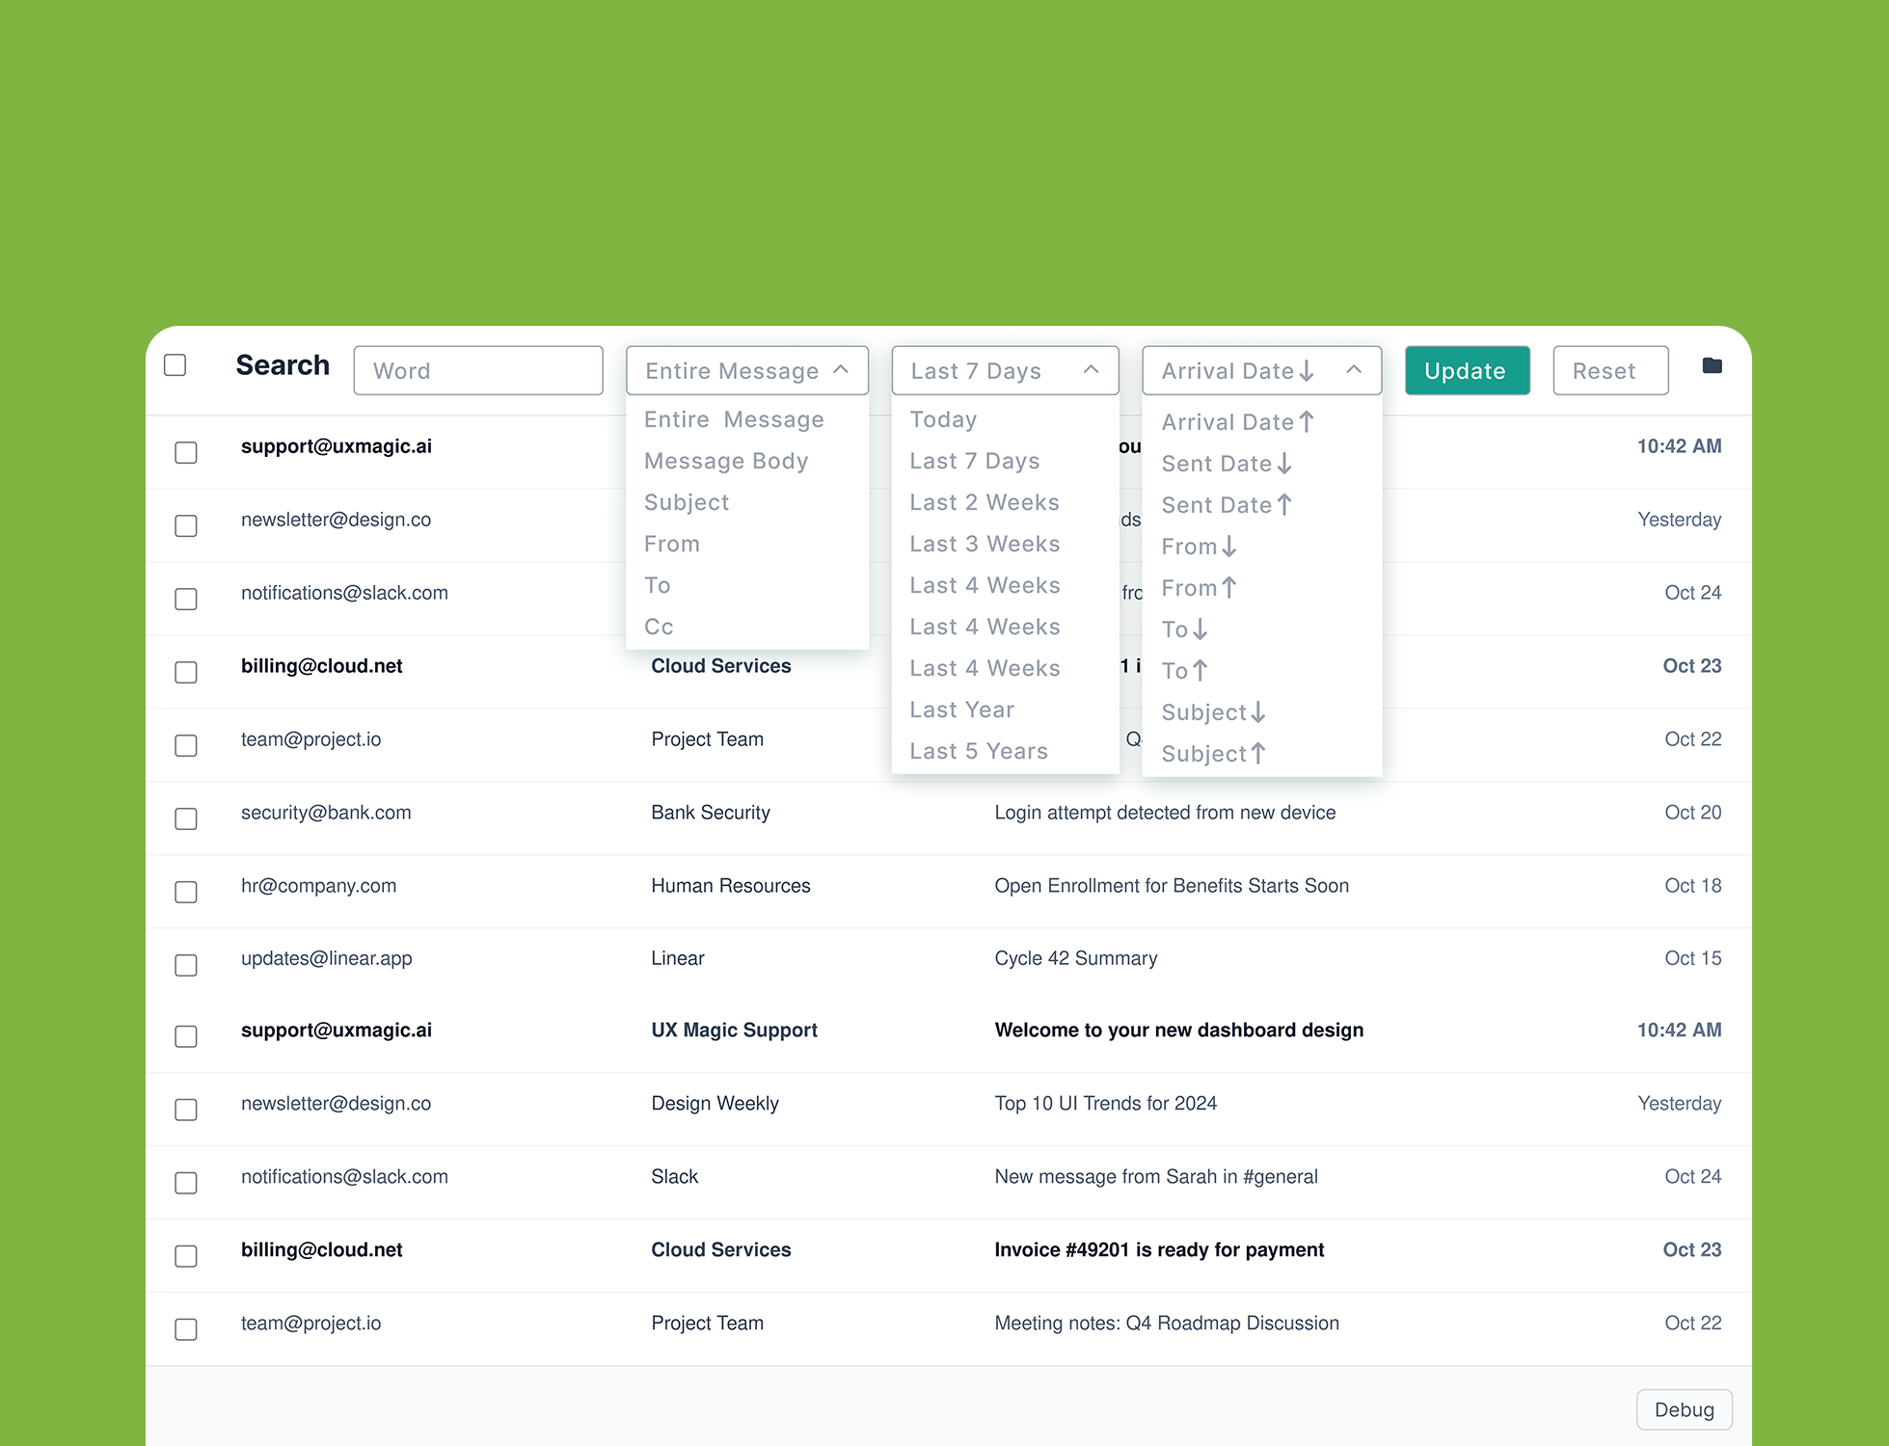Screen dimensions: 1889x1446
Task: Sort by Subject ascending
Action: pyautogui.click(x=1213, y=753)
